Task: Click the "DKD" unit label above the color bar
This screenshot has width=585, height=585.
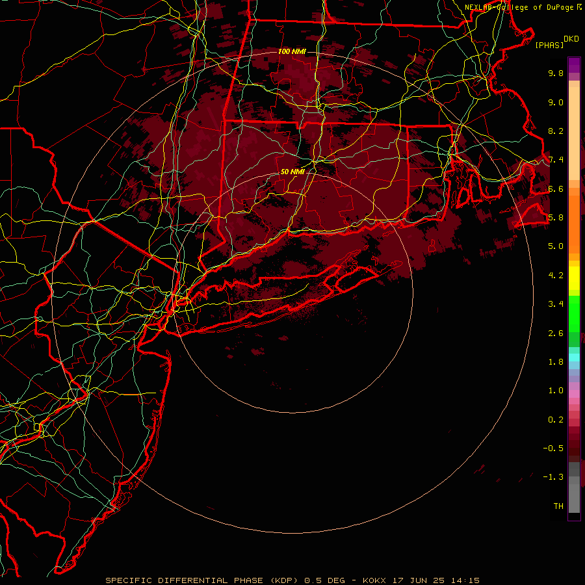Action: tap(571, 39)
